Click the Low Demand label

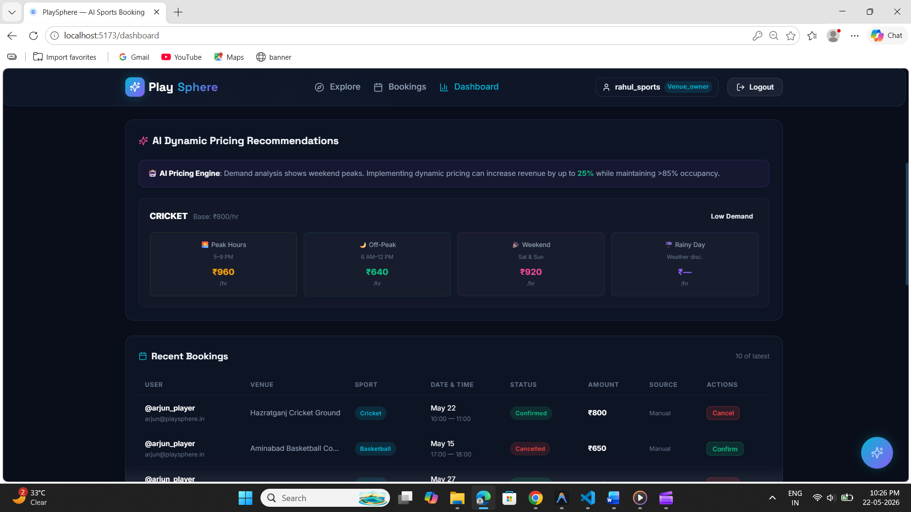(x=732, y=216)
